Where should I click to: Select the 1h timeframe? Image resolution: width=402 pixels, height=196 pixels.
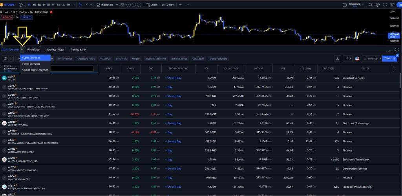(x=29, y=5)
